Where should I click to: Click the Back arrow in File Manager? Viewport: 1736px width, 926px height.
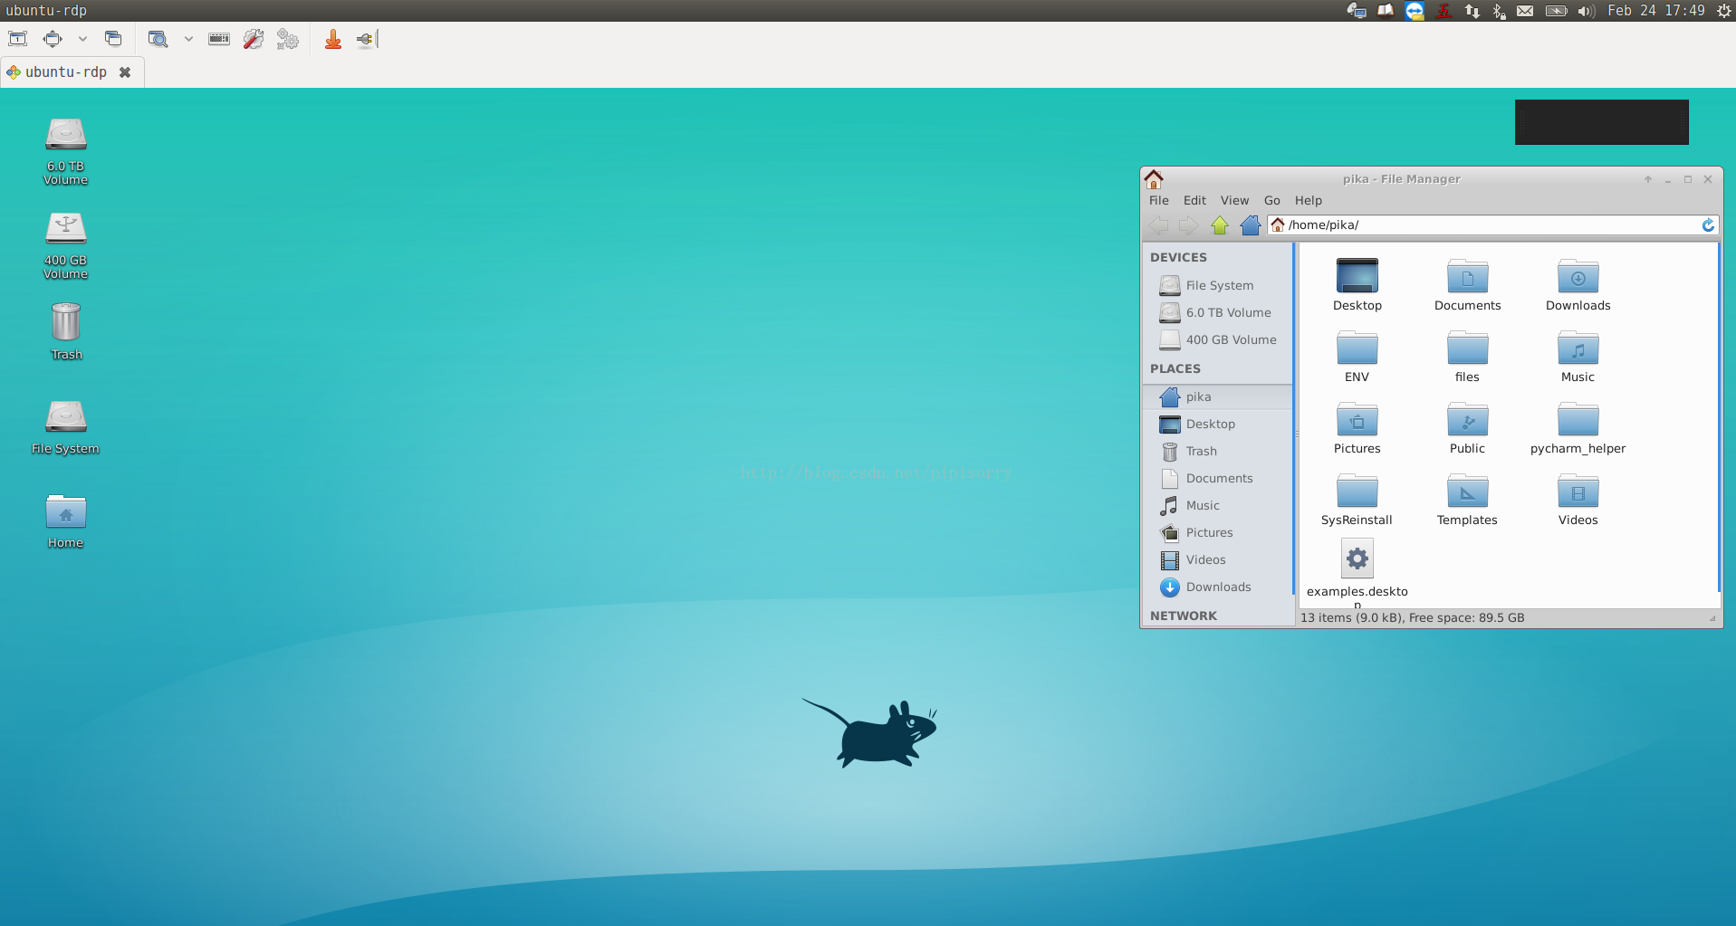[1158, 225]
